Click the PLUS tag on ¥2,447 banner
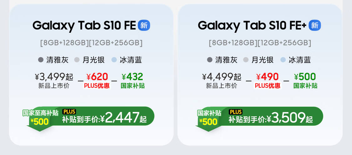Screen dimensions: 352x155 (x=69, y=112)
